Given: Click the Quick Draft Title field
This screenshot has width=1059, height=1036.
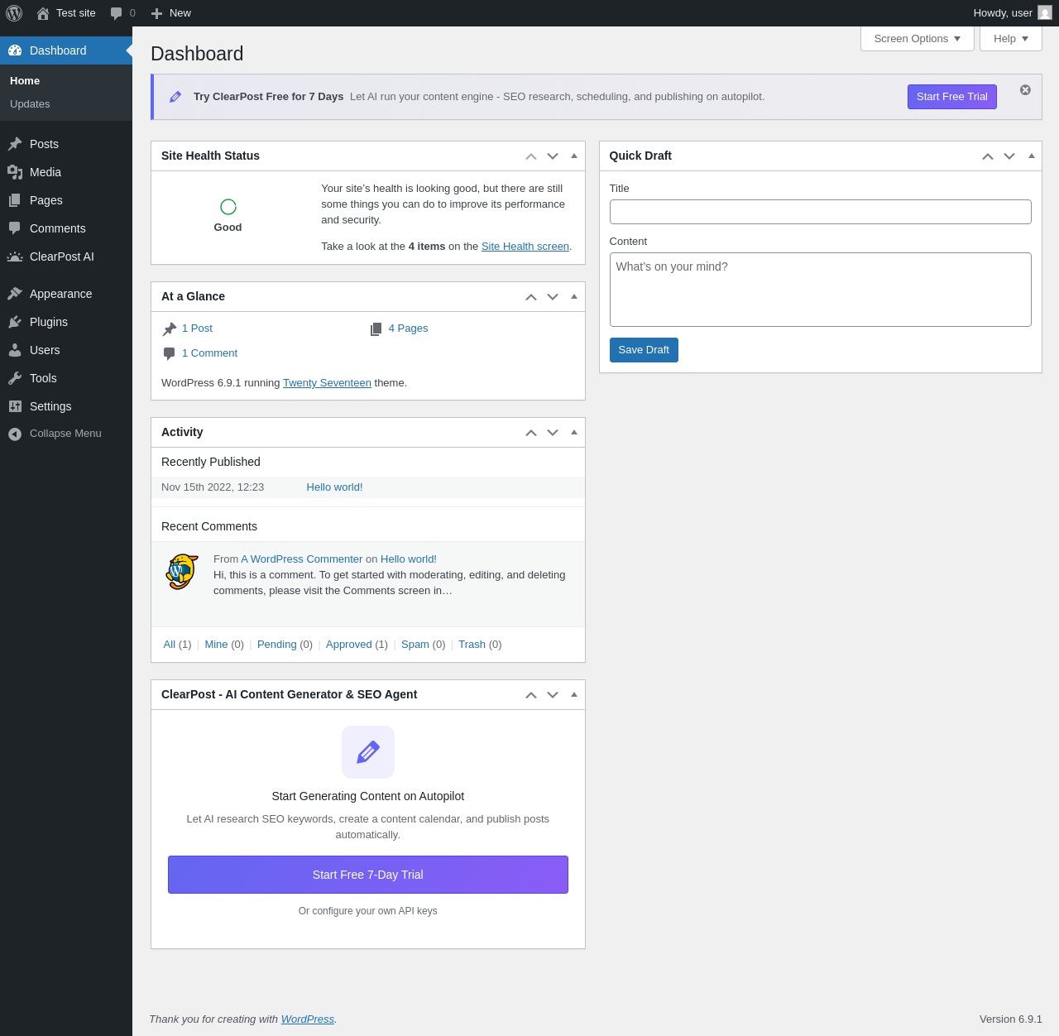Looking at the screenshot, I should coord(821,212).
